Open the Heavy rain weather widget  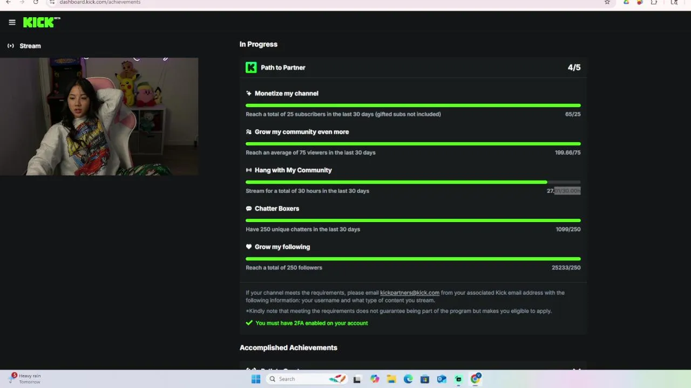[x=25, y=379]
